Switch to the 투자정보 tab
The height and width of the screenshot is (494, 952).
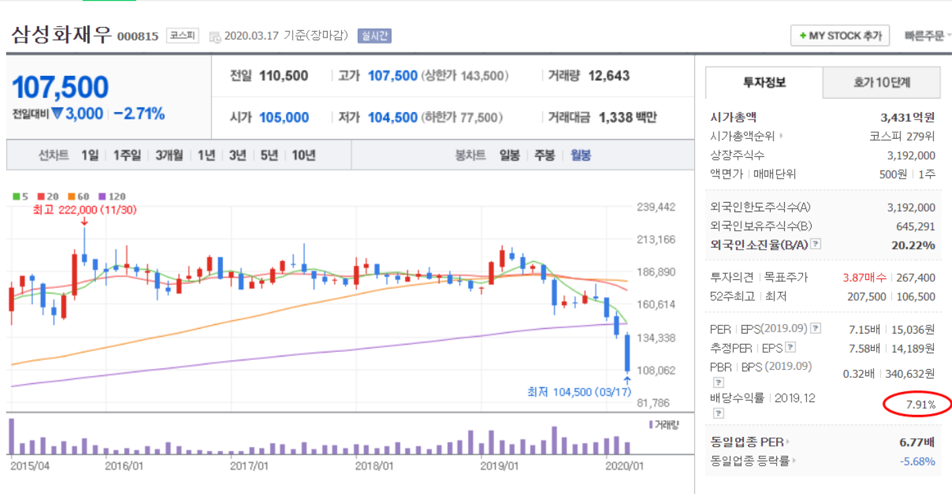[x=764, y=83]
